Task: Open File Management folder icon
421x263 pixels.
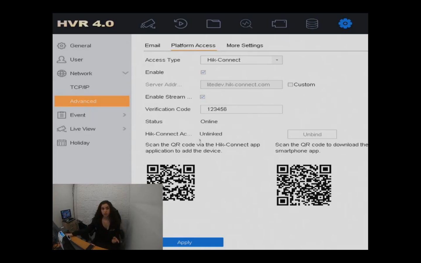Action: point(213,24)
